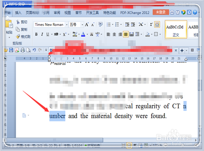This screenshot has height=151, width=204.
Task: Click the skin (shirt) icon at top right
Action: pos(177,13)
